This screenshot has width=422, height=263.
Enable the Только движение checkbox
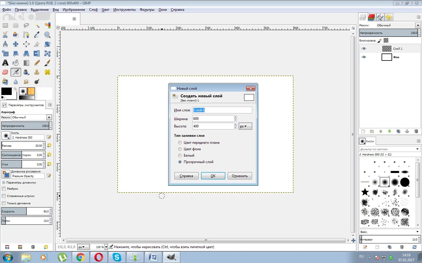pos(4,203)
